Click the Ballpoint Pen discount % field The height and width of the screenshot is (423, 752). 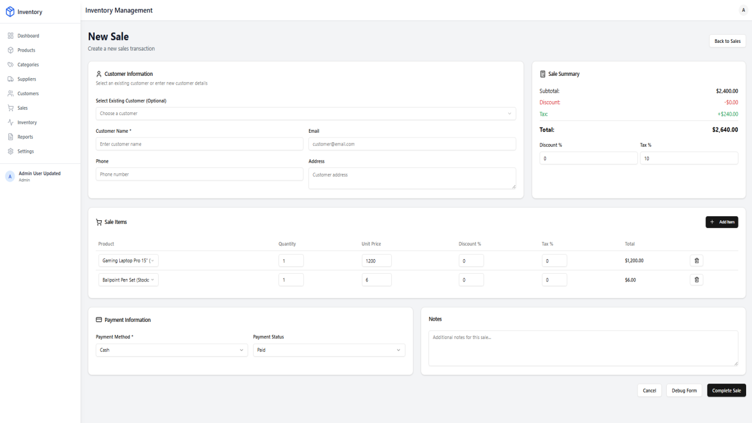coord(471,280)
